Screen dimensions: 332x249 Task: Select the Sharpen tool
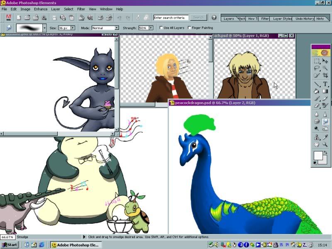tap(325, 115)
